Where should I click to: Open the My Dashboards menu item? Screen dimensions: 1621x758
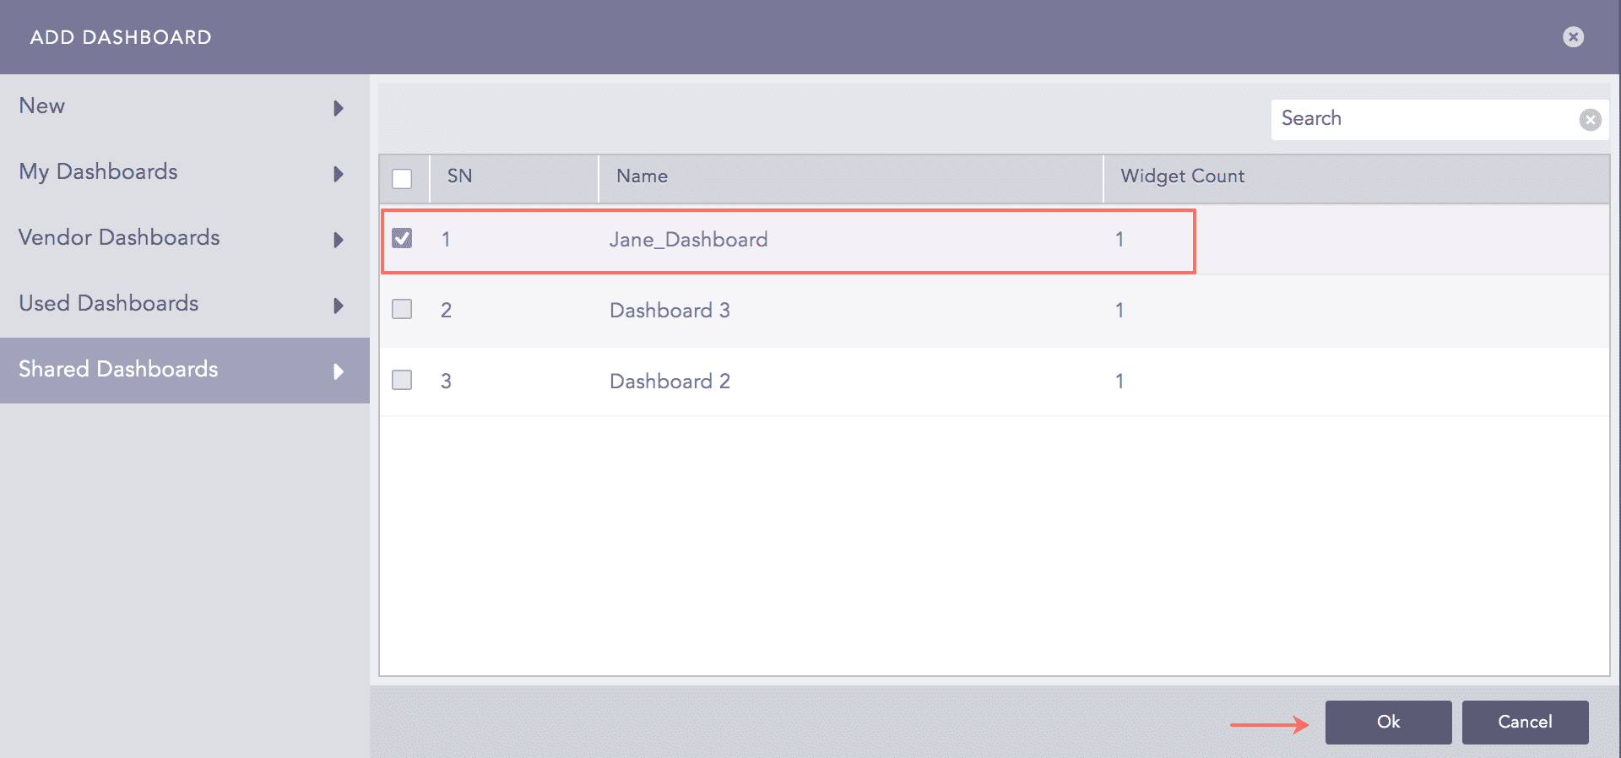coord(98,172)
